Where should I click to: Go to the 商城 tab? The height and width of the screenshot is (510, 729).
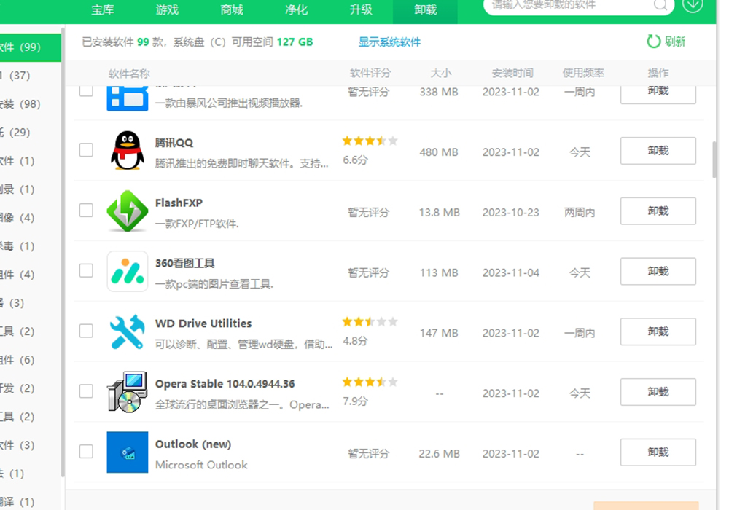tap(232, 9)
